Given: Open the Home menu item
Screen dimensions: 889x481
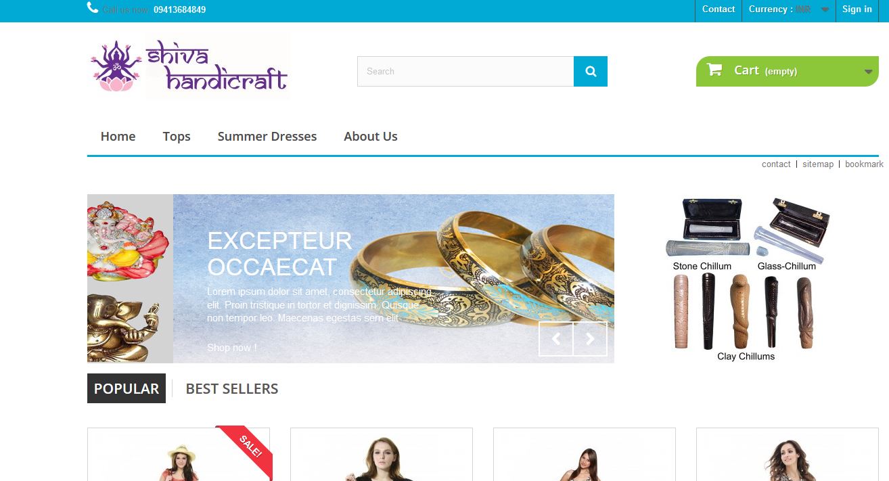Looking at the screenshot, I should 118,136.
